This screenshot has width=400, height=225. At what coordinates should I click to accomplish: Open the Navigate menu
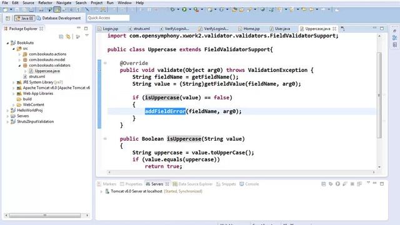64,2
